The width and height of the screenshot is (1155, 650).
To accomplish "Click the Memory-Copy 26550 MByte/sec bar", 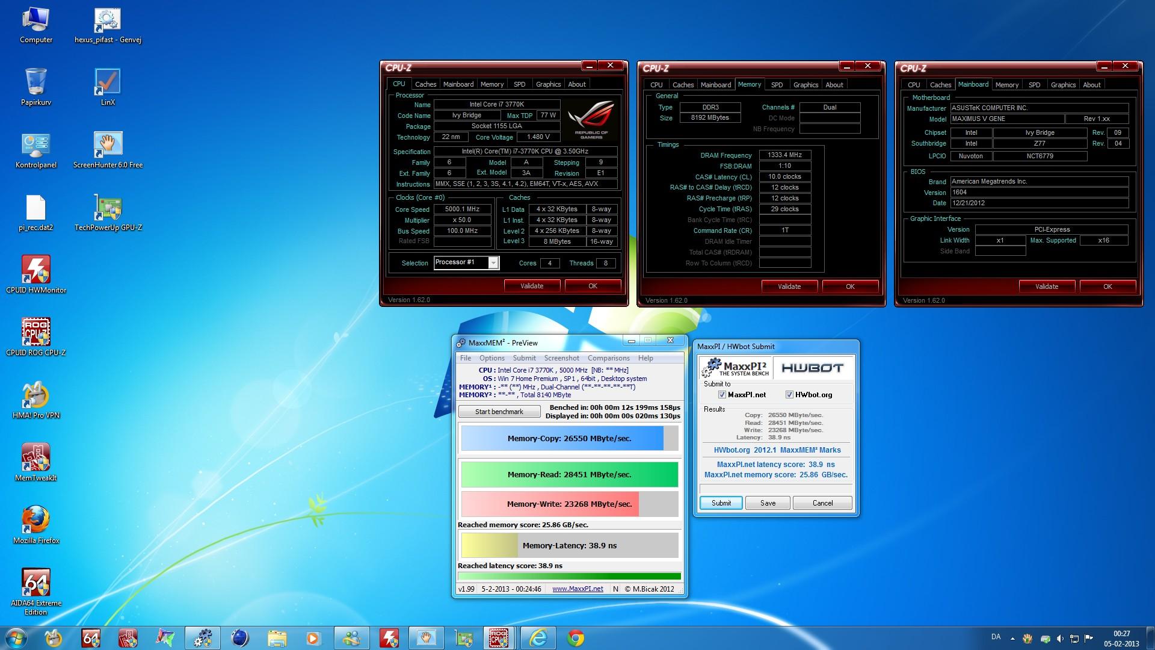I will pyautogui.click(x=570, y=438).
